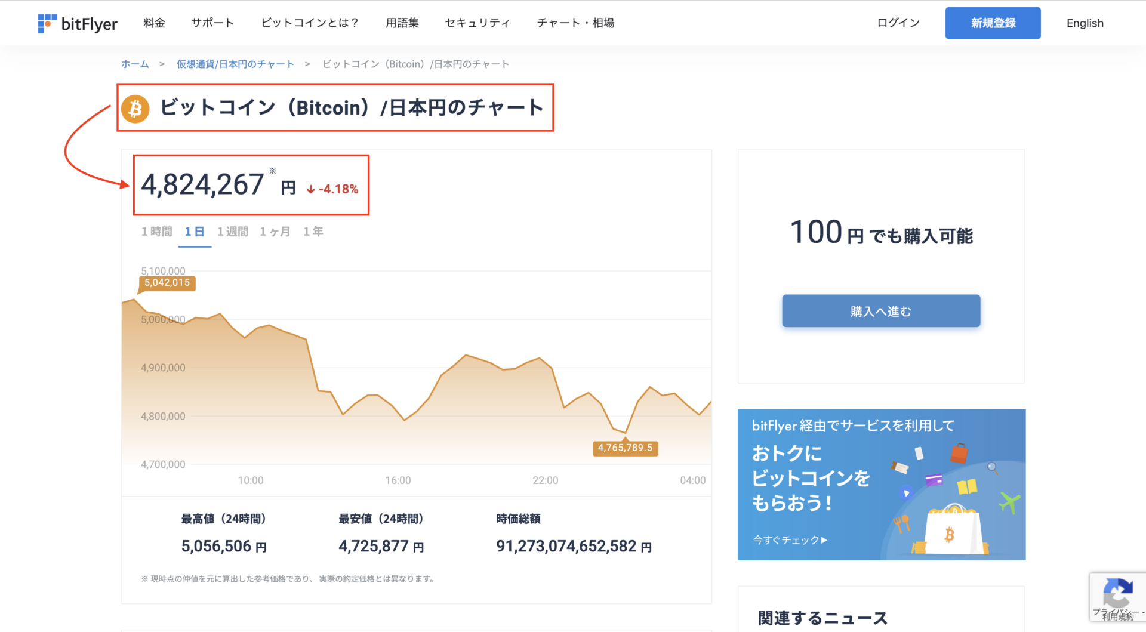Open ビットコインとは？ in the navigation

click(310, 23)
